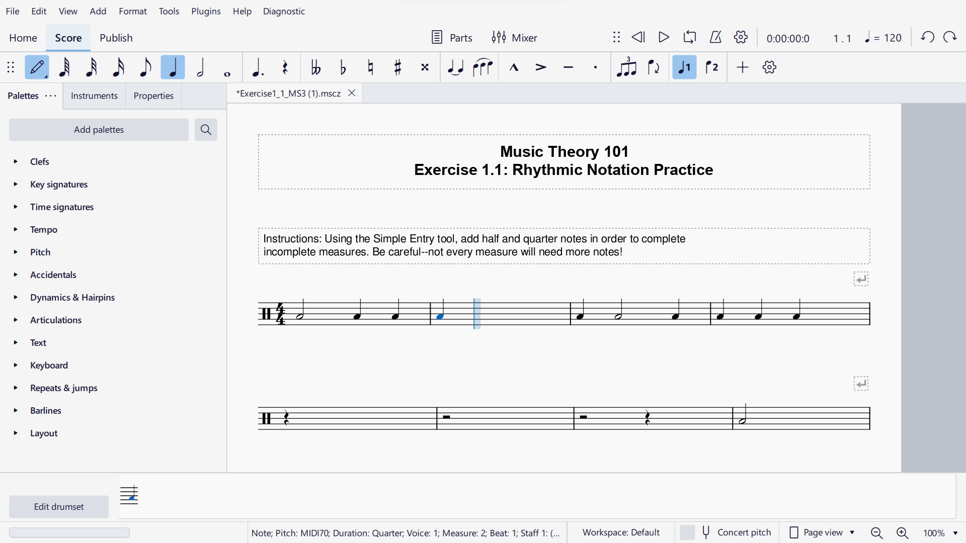The image size is (966, 543).
Task: Apply sharp accidental
Action: point(398,67)
